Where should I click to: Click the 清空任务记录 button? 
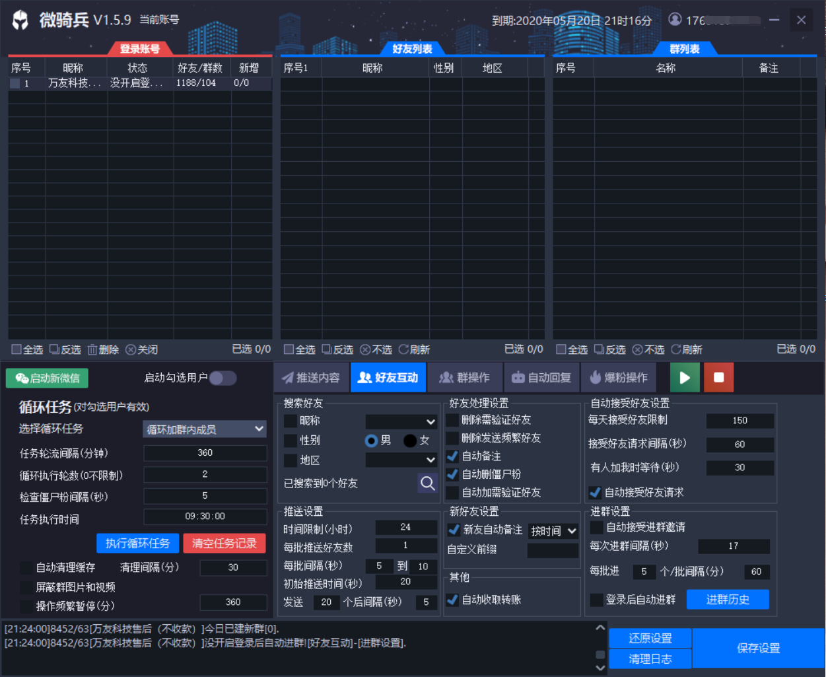pyautogui.click(x=224, y=544)
